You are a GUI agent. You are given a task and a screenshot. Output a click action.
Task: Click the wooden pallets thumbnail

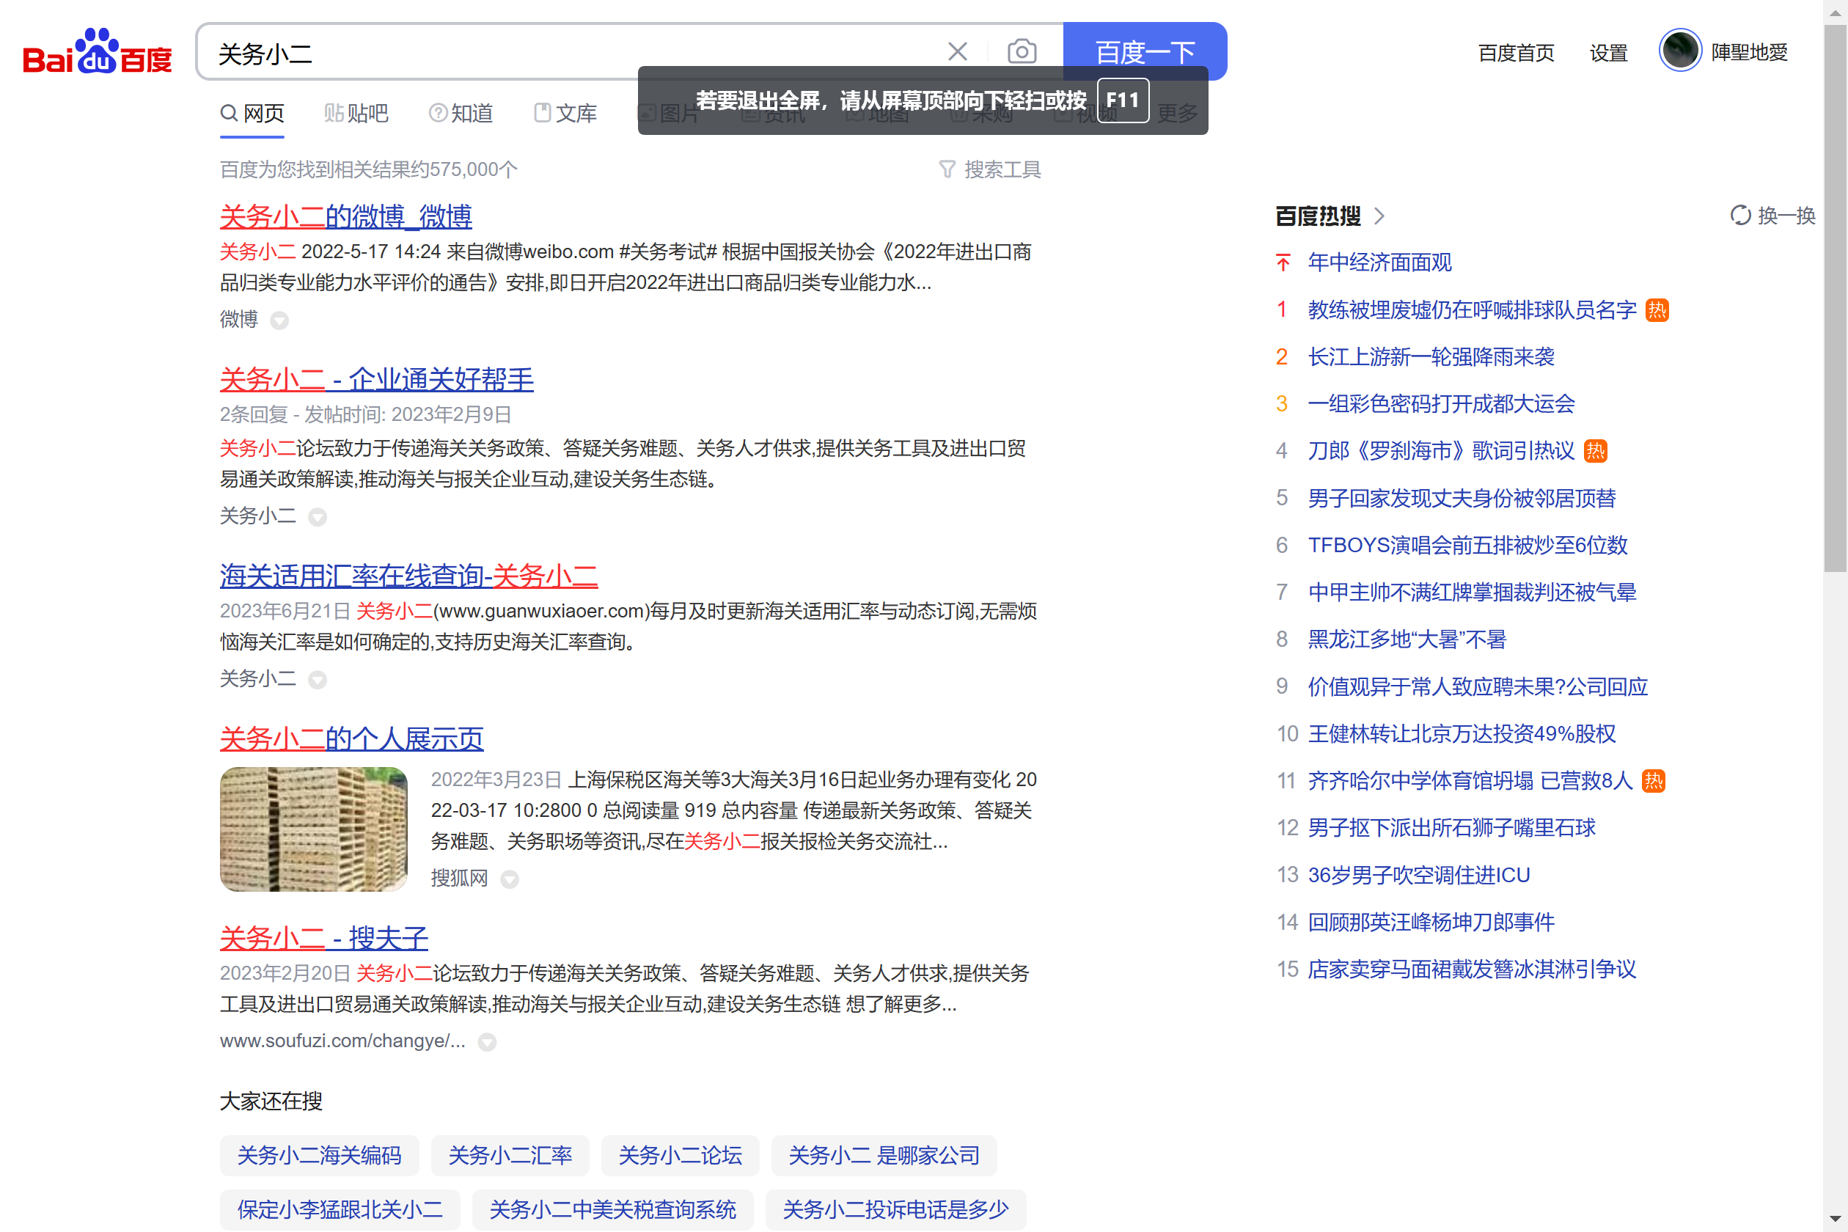314,829
